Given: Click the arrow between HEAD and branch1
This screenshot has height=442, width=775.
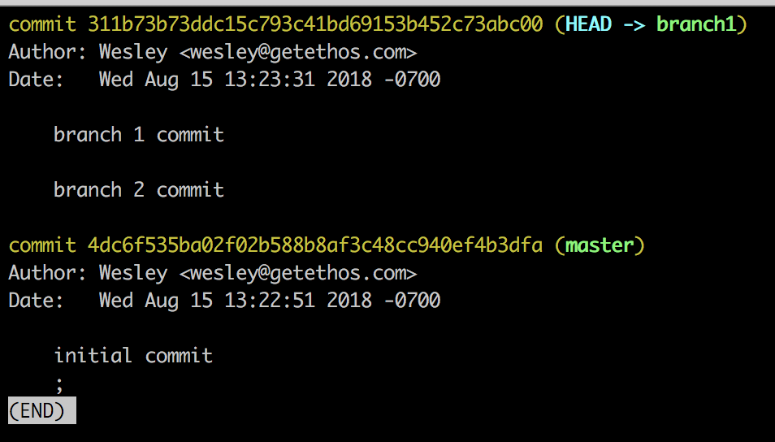Looking at the screenshot, I should coord(634,24).
